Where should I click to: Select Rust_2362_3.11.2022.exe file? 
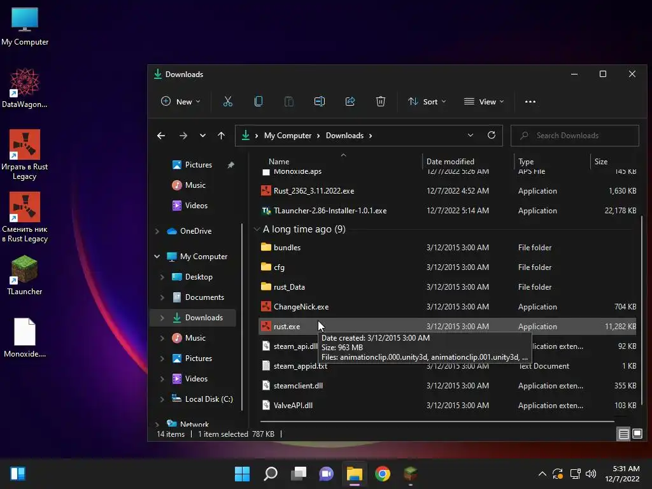click(448, 191)
